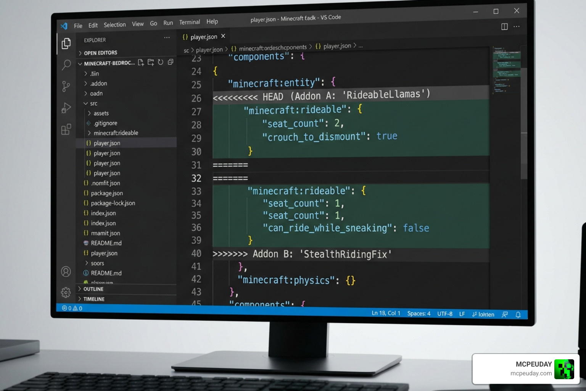Click the editor's vertical scrollbar
This screenshot has height=391, width=586.
point(524,124)
